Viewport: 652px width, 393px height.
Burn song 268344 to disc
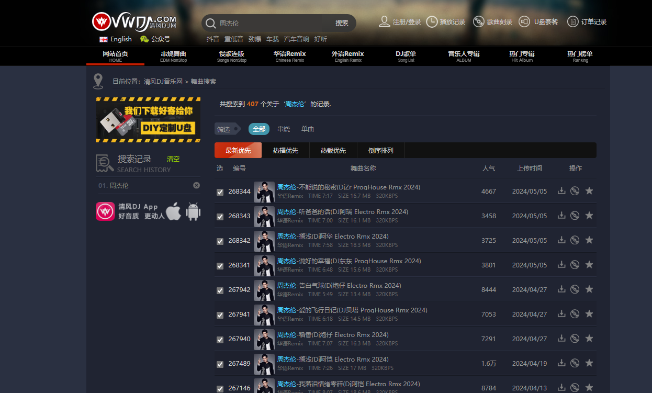pos(575,191)
